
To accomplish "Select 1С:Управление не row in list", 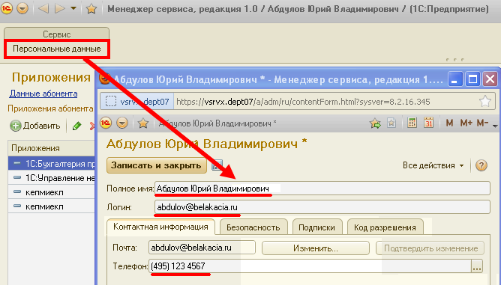I will click(52, 178).
